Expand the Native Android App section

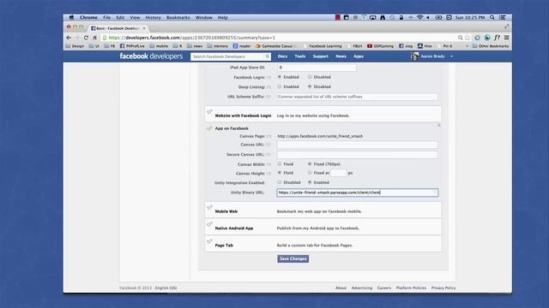pos(323,227)
